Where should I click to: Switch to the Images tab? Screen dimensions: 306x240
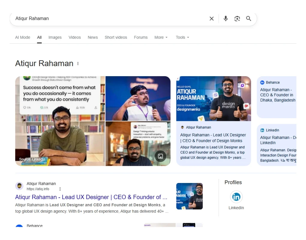pyautogui.click(x=55, y=37)
